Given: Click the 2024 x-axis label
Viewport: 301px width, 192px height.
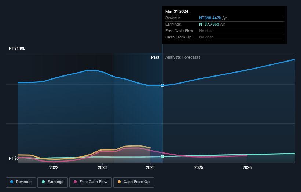Looking at the screenshot, I should pos(150,168).
